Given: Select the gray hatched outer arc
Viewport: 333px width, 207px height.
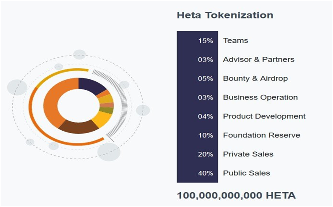Looking at the screenshot, I should click(123, 101).
